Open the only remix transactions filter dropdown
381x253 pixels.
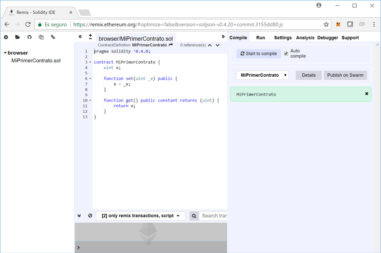pos(140,216)
